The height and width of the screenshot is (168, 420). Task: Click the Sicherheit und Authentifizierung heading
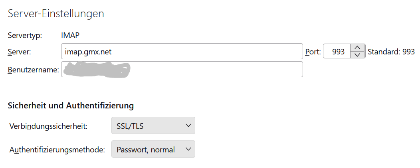[x=71, y=106]
